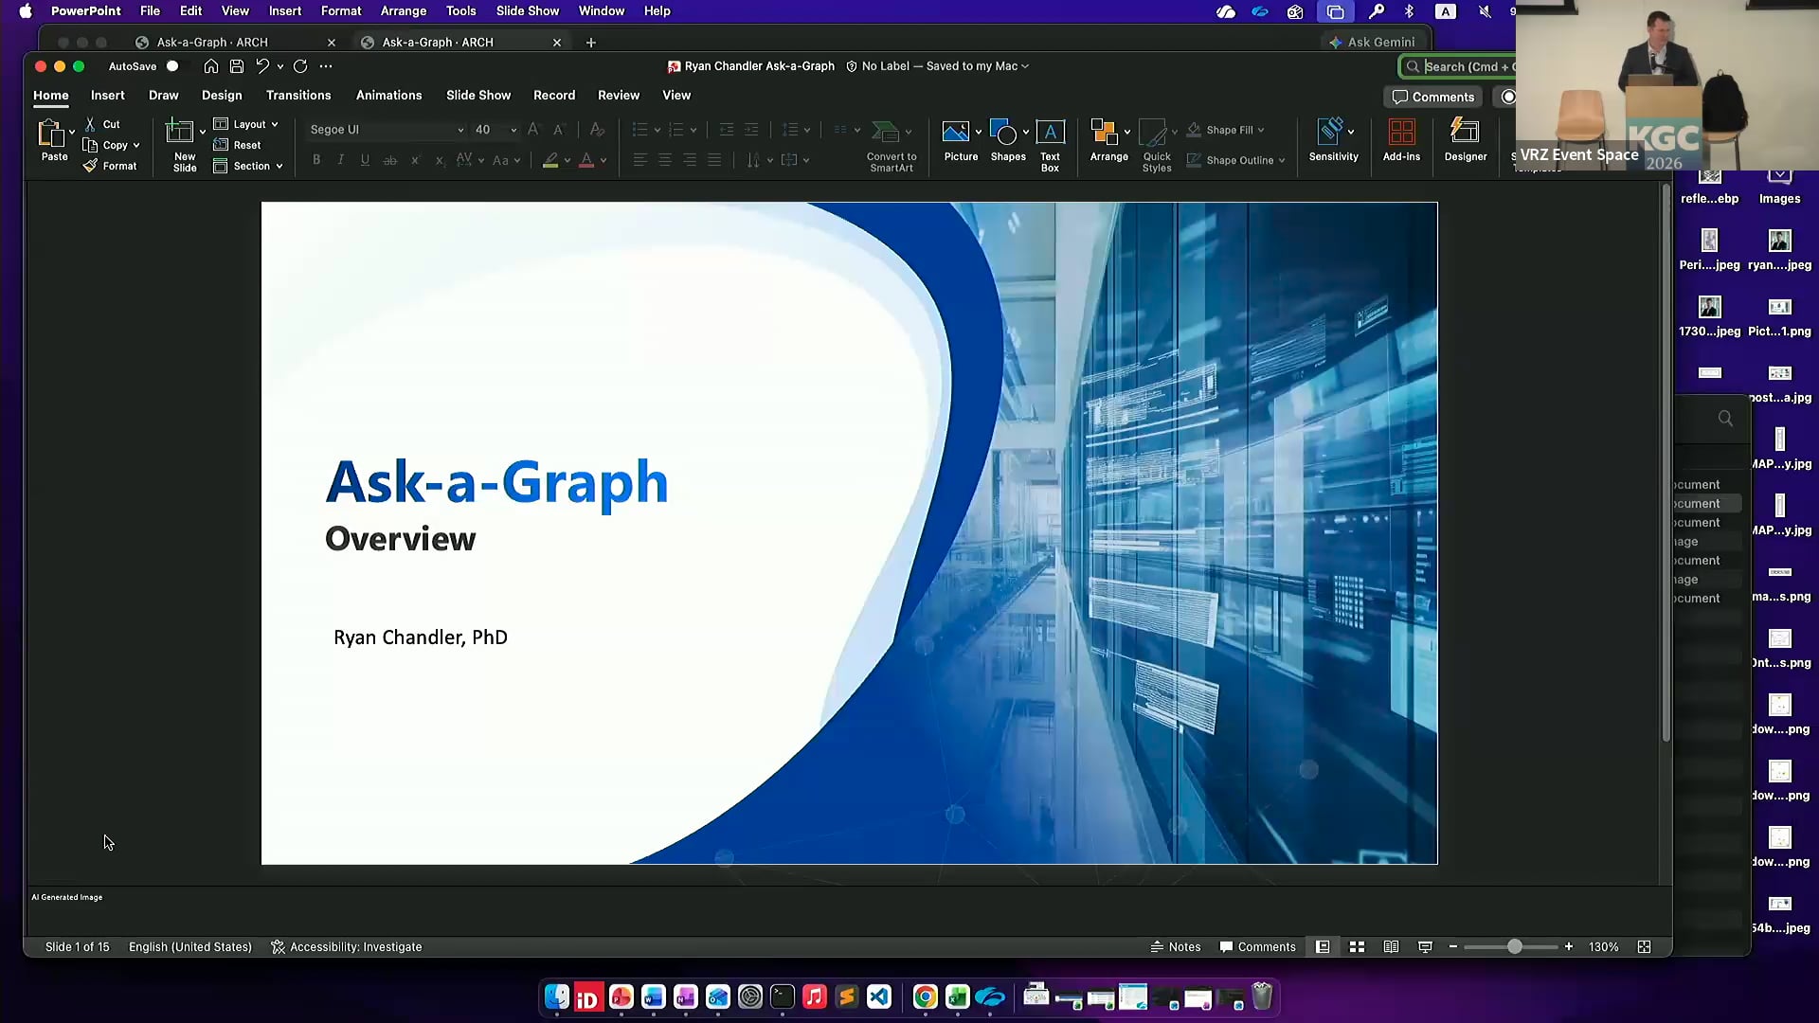Toggle the Notes pane
The height and width of the screenshot is (1023, 1819).
[x=1176, y=947]
